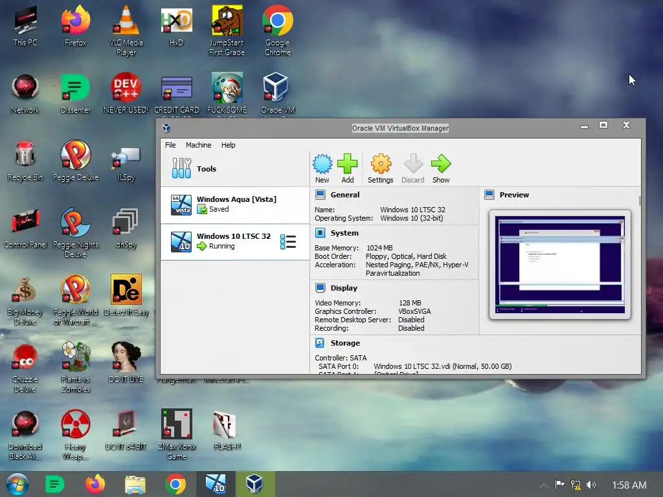The image size is (663, 497).
Task: Select the Plants vs Zombies icon
Action: [x=76, y=367]
